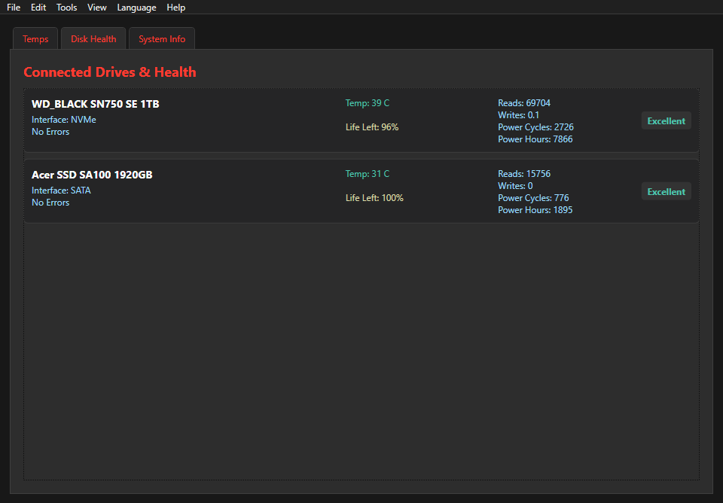723x503 pixels.
Task: Click the Excellent badge for Acer SSD
Action: (667, 191)
